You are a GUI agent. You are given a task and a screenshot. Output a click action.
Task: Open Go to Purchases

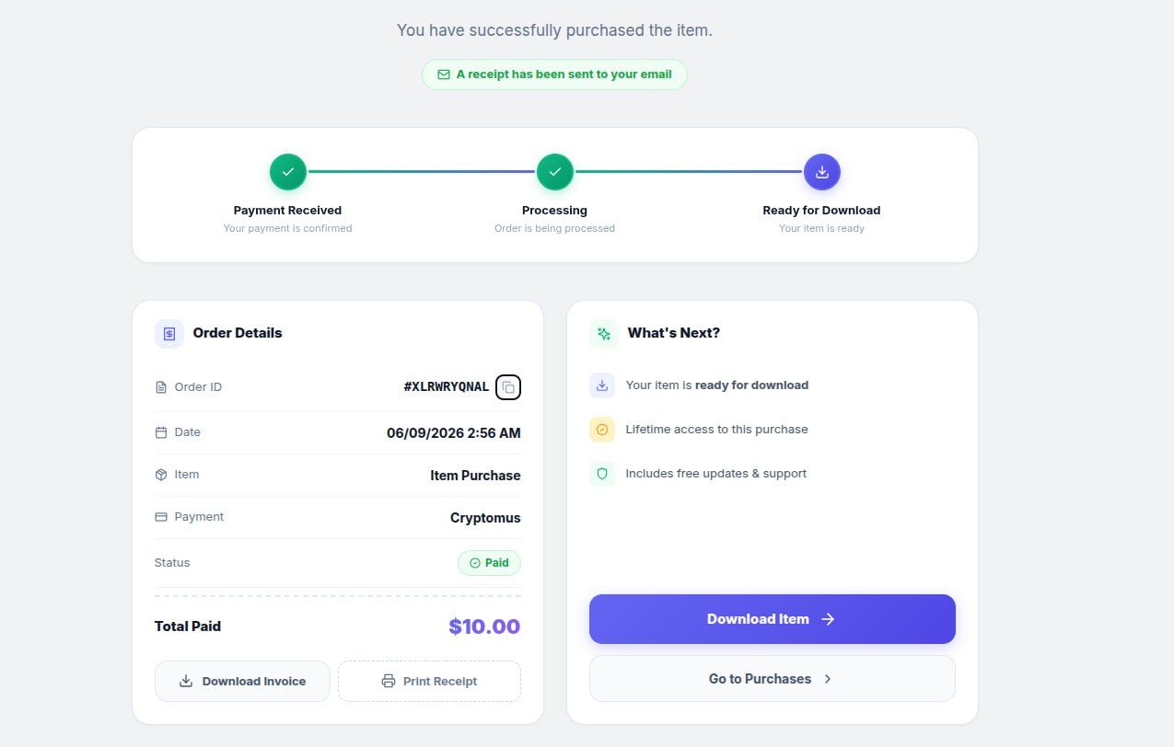click(773, 679)
